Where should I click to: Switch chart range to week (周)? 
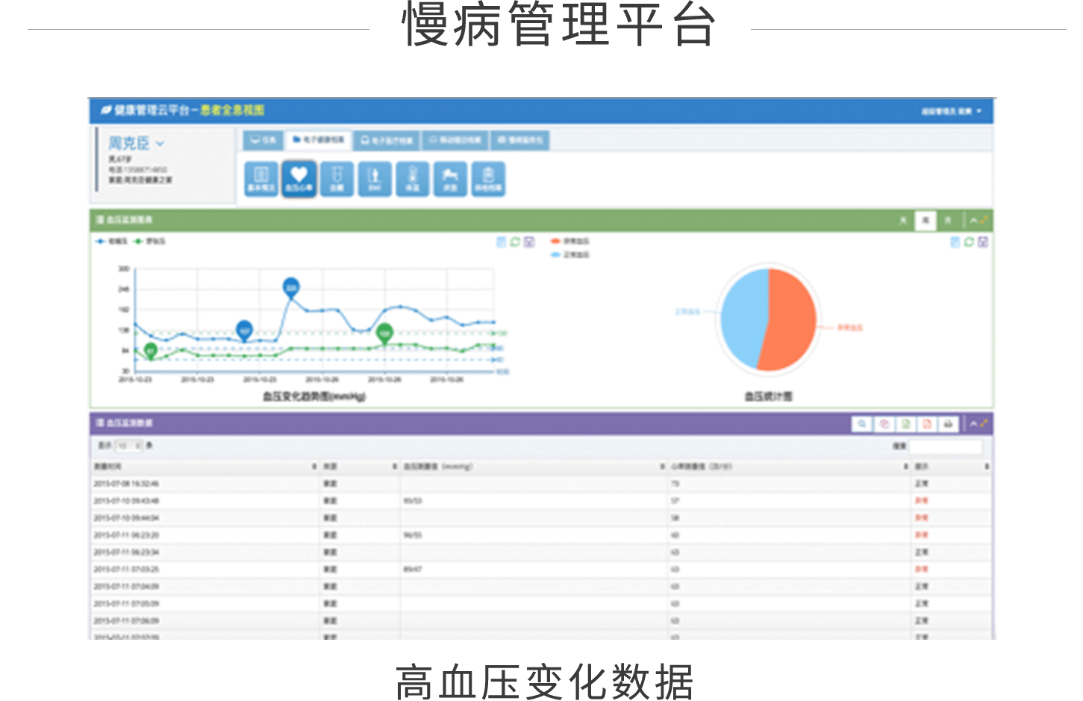(x=926, y=220)
